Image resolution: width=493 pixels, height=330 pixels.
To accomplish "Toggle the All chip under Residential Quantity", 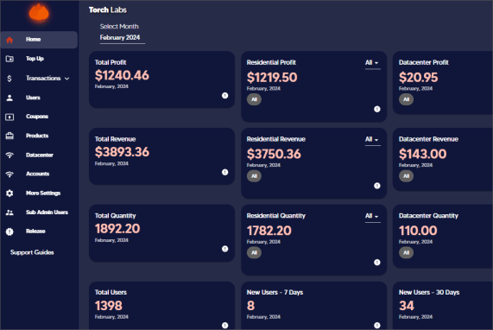I will click(254, 252).
